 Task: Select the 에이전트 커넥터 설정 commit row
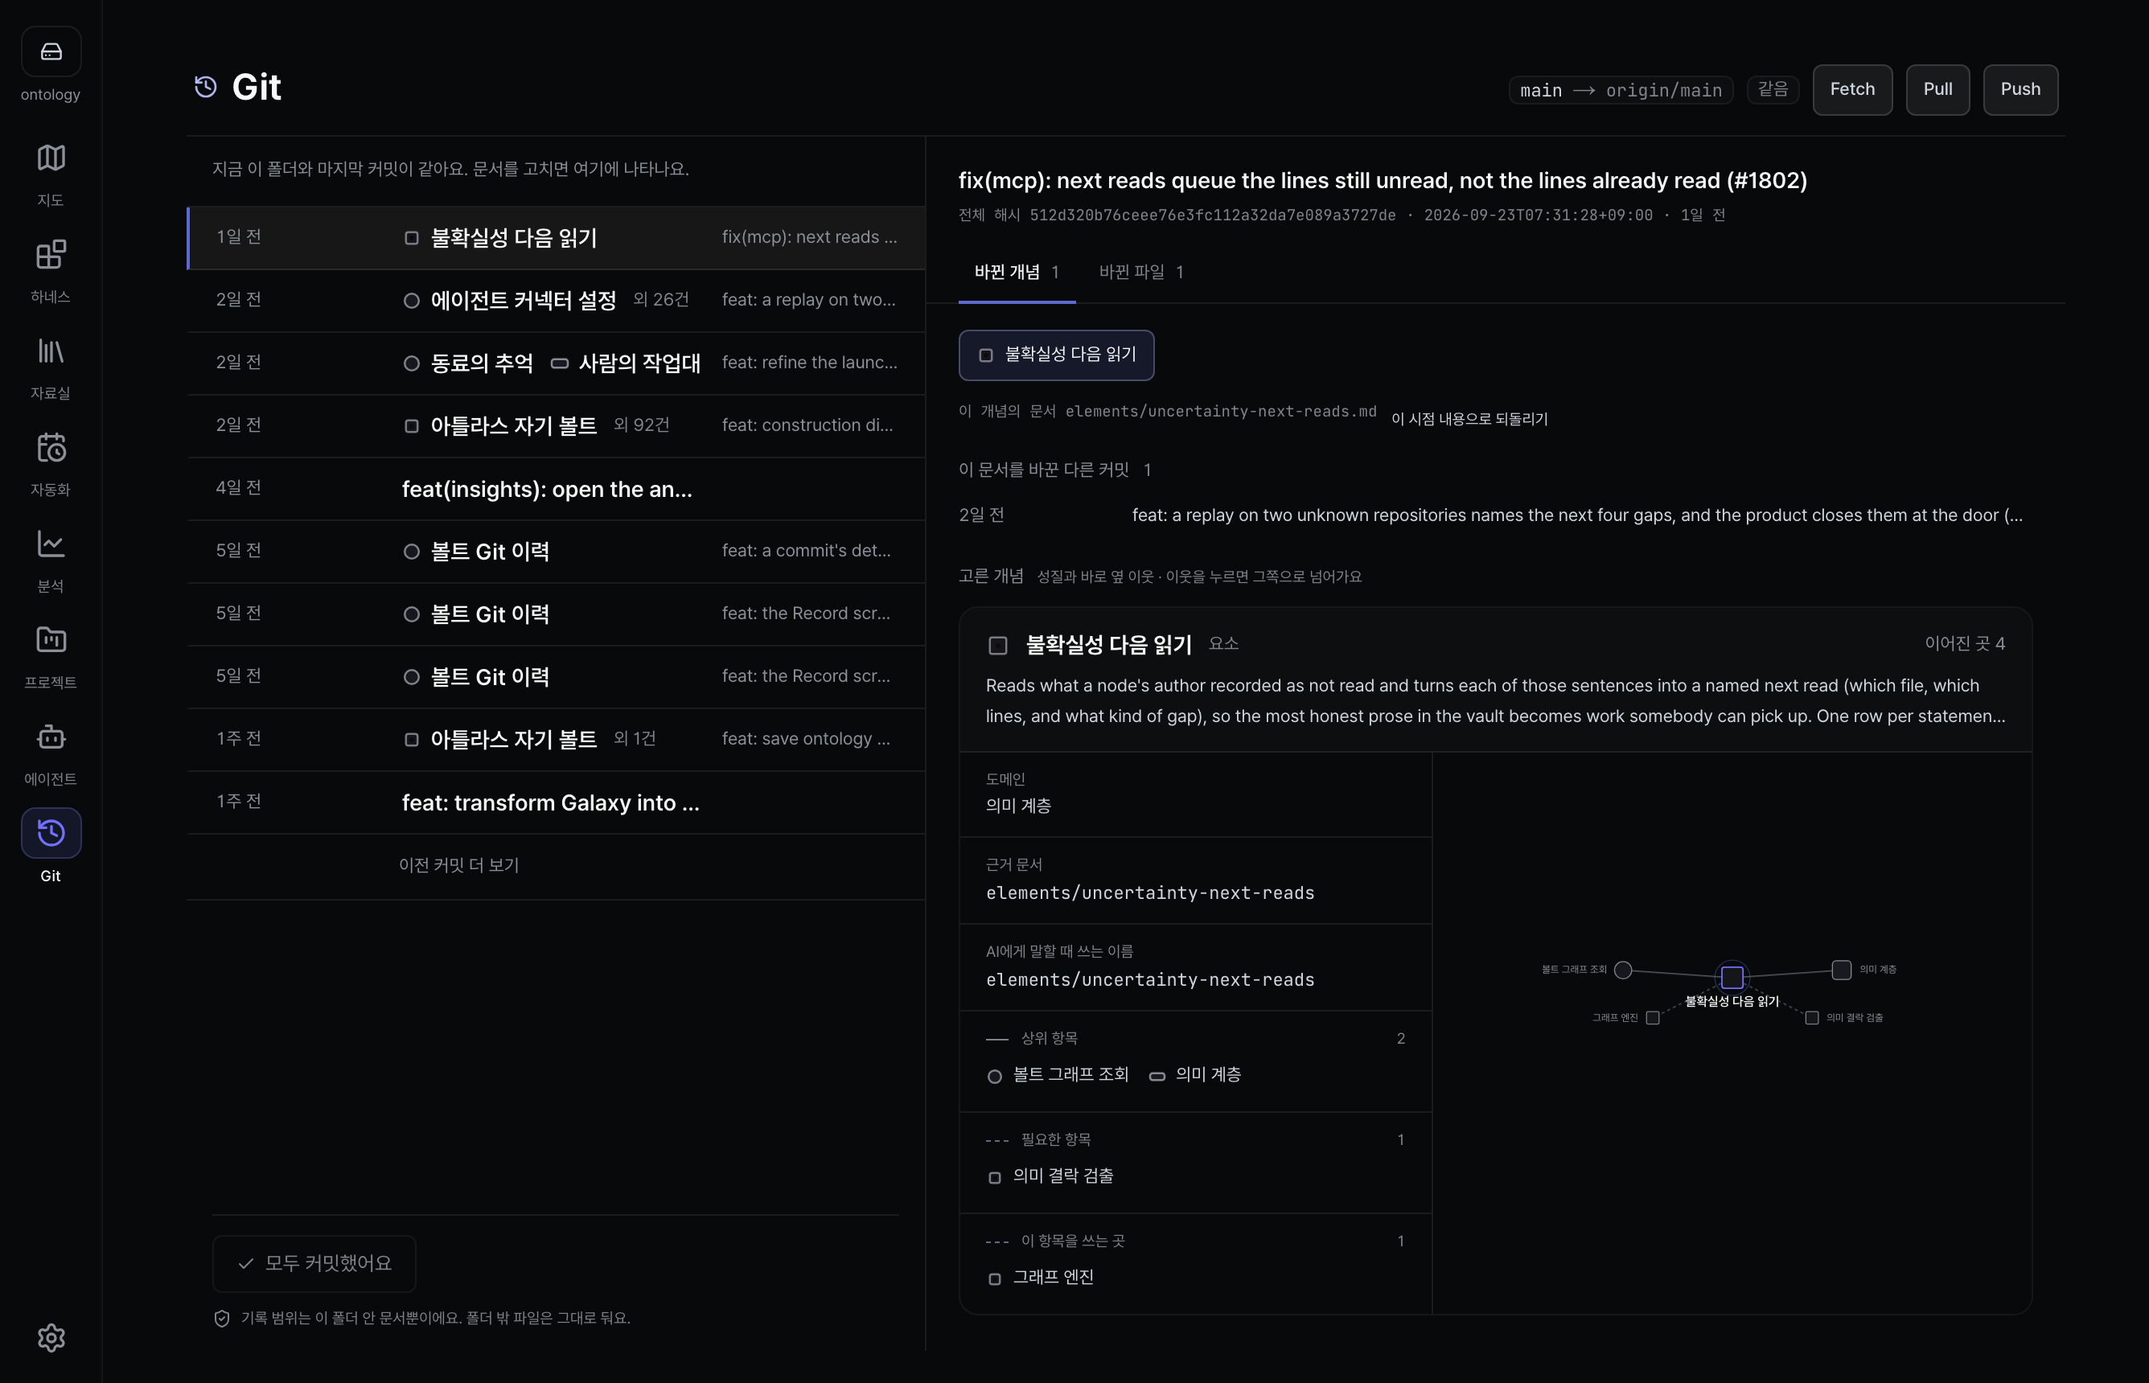click(x=556, y=301)
